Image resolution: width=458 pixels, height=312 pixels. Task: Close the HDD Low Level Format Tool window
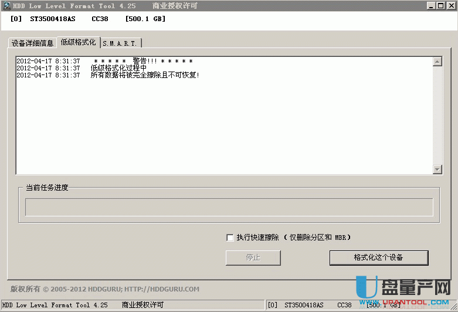click(450, 5)
